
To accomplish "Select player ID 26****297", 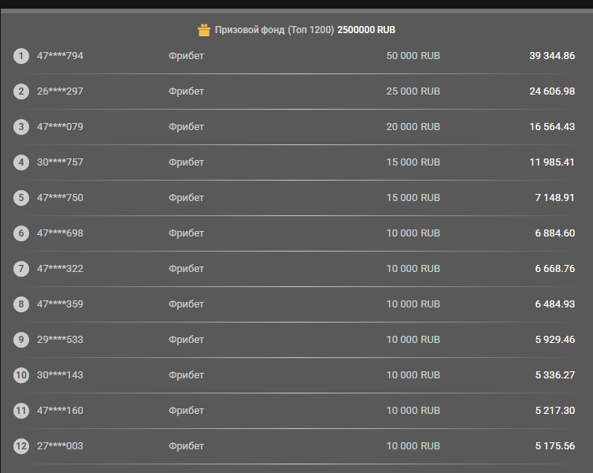I will [60, 91].
